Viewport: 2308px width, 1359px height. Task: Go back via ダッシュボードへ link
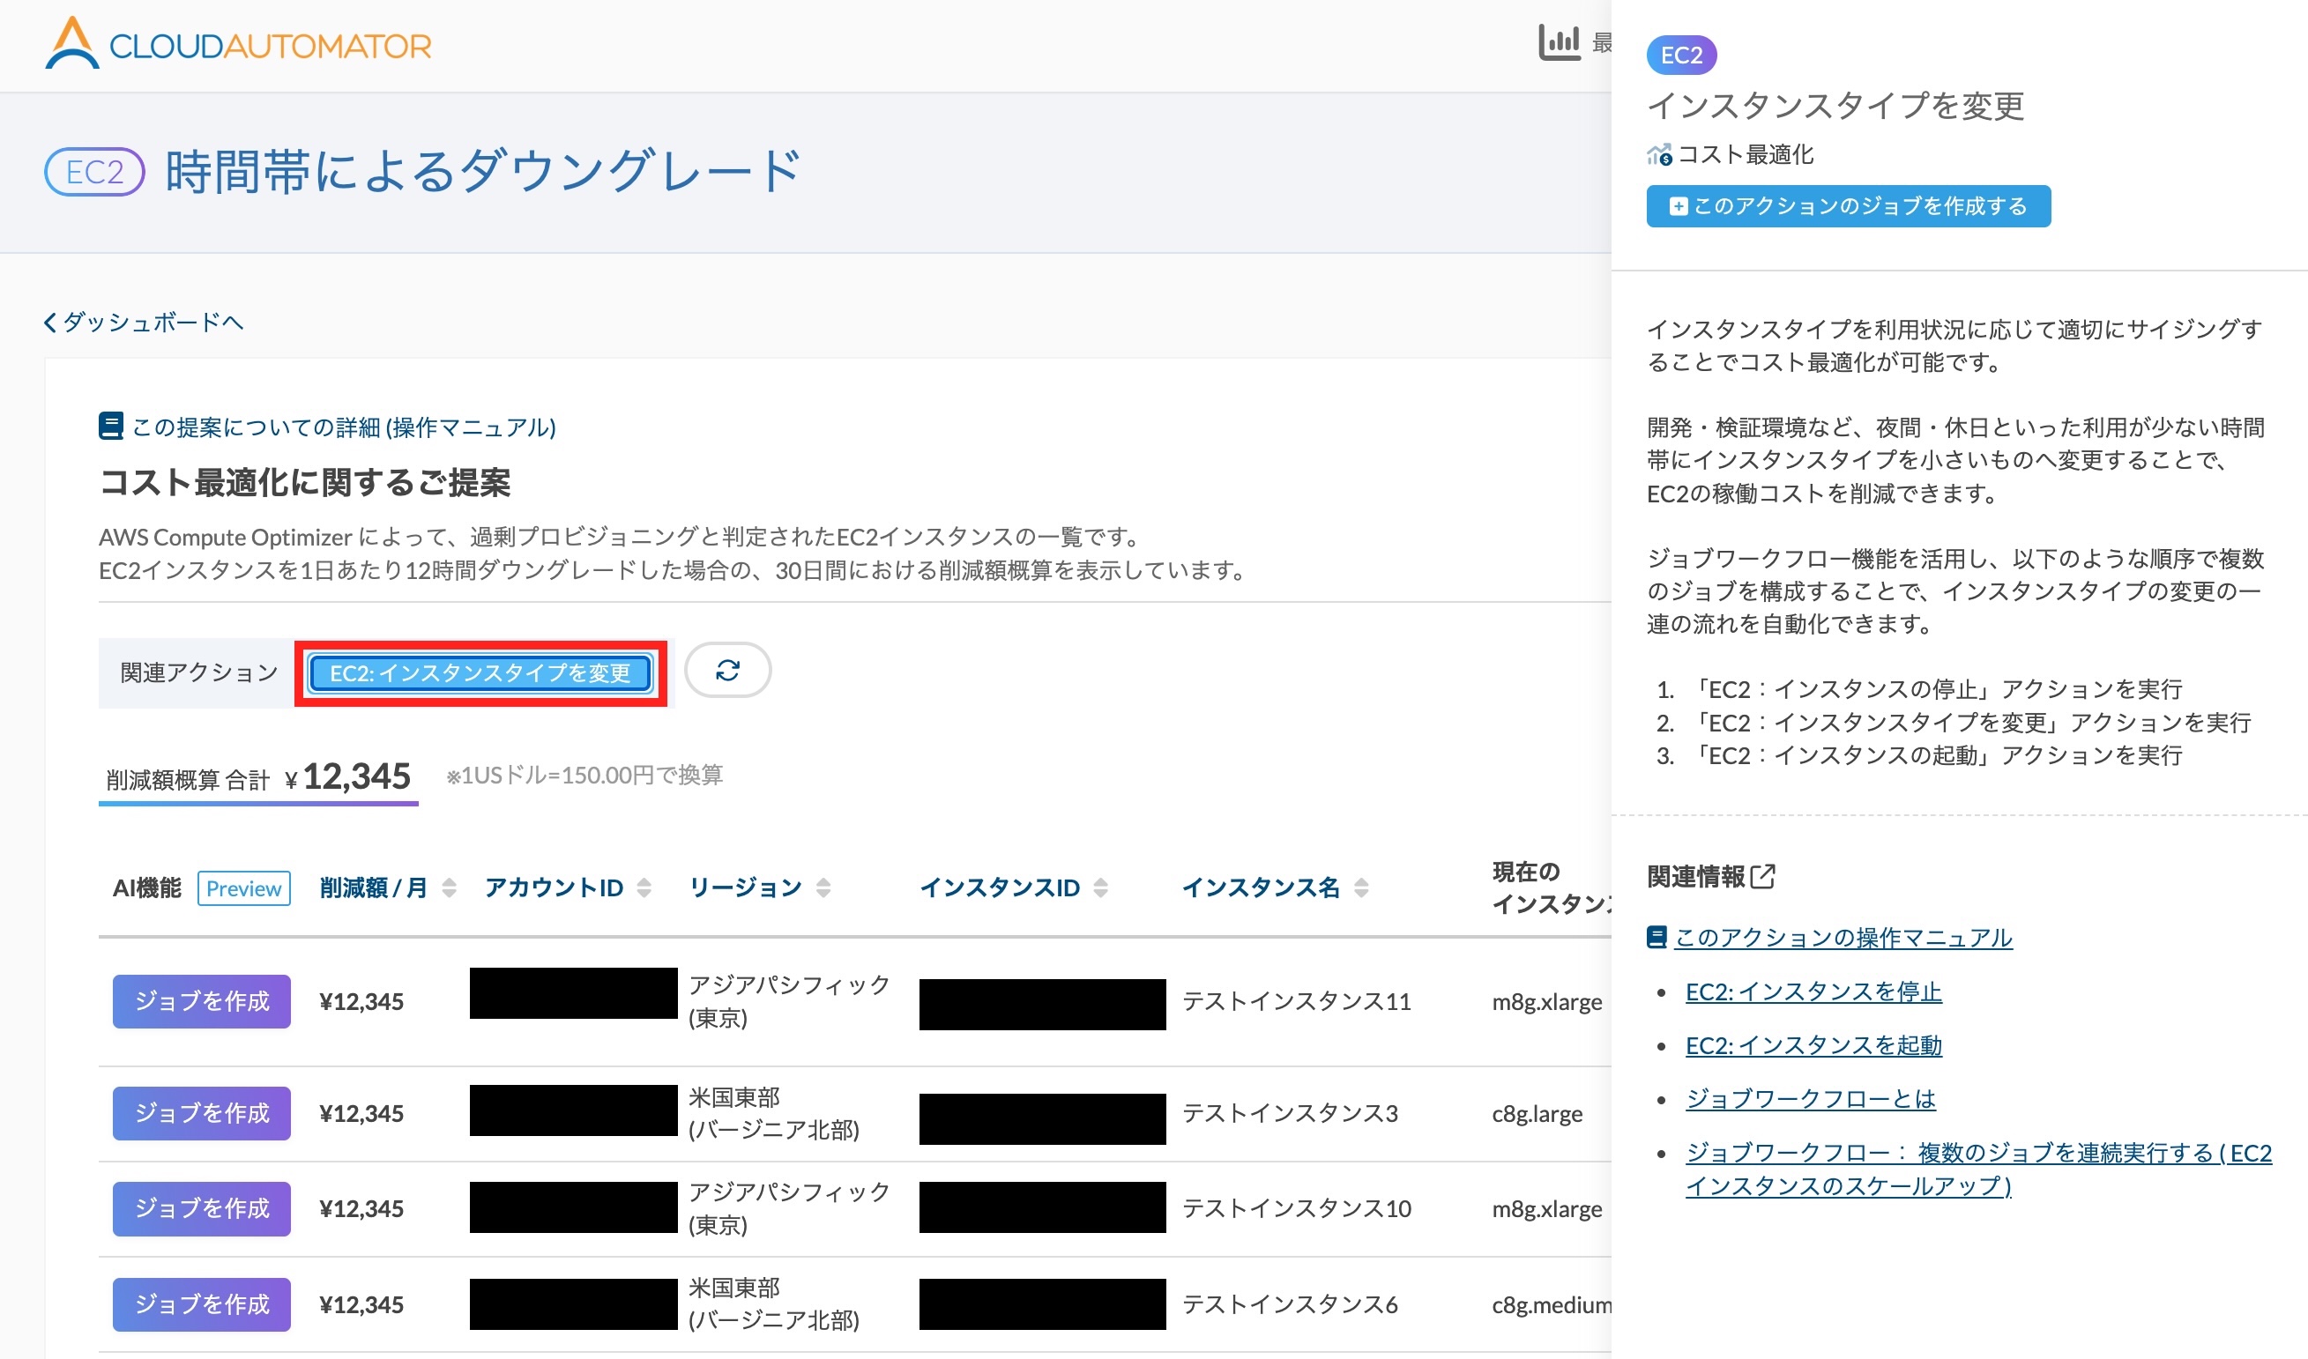(x=144, y=323)
